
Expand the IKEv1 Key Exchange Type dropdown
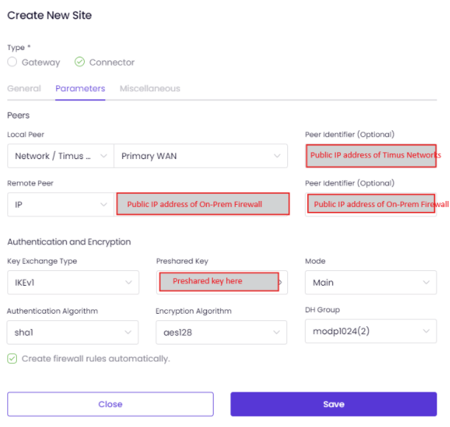point(73,283)
